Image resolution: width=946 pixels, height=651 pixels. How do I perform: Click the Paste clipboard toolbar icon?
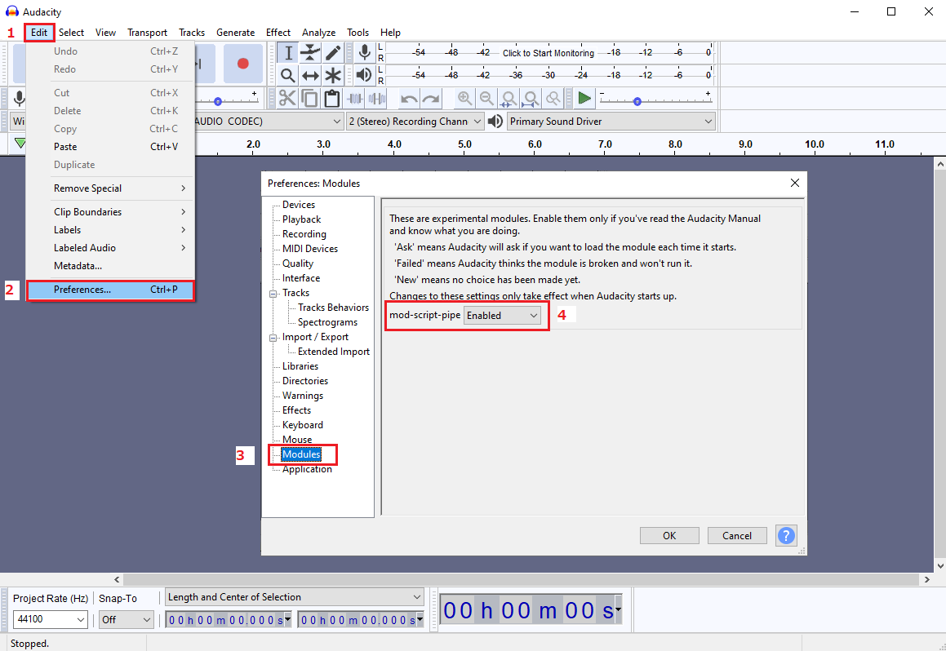tap(332, 98)
